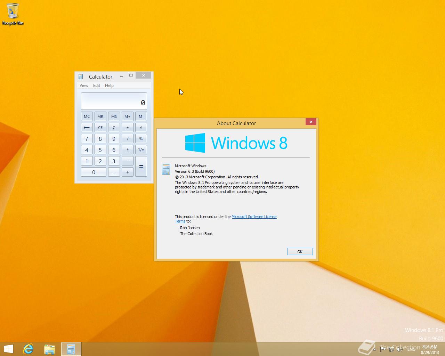This screenshot has height=356, width=445.
Task: Open the Recycle Bin desktop icon
Action: point(13,14)
